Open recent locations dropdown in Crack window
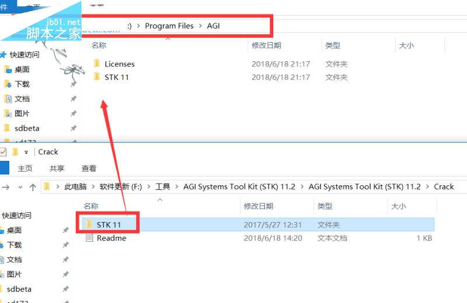Viewport: 467px width, 303px height. (x=20, y=187)
